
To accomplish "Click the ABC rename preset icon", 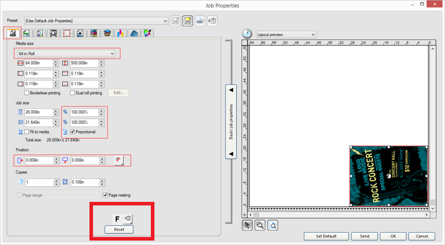I will 200,21.
